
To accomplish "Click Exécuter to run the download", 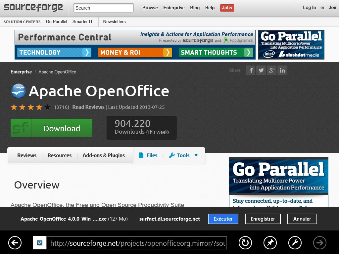I will click(223, 219).
